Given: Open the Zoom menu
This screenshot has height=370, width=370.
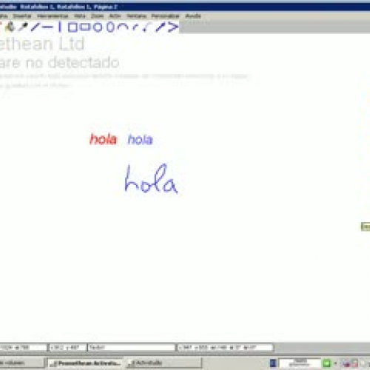Looking at the screenshot, I should [x=98, y=16].
